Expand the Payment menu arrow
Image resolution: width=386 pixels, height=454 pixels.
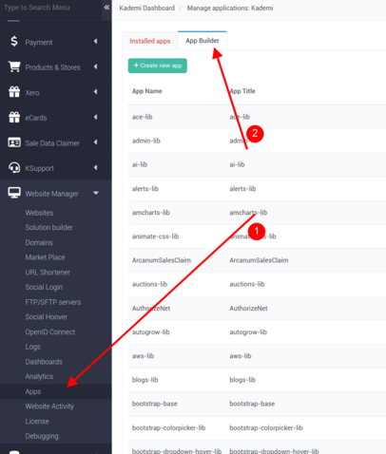pos(95,41)
